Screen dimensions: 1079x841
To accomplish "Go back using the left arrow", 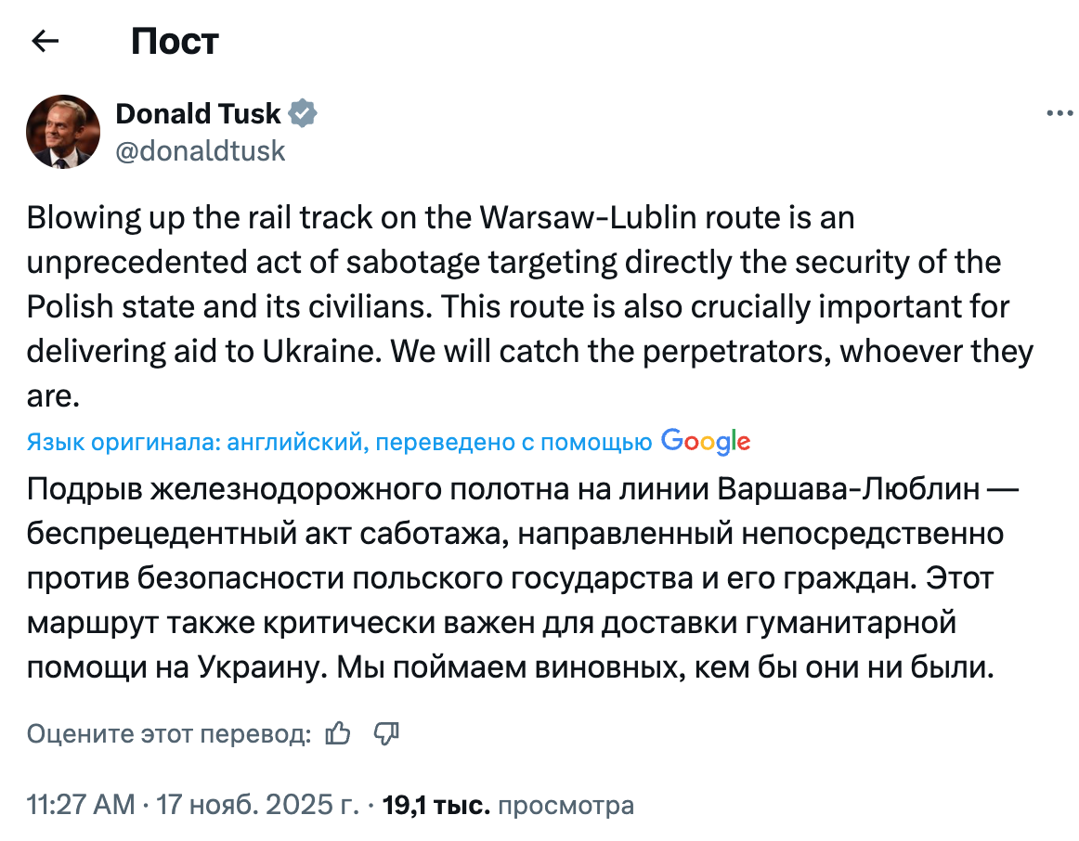I will click(45, 41).
